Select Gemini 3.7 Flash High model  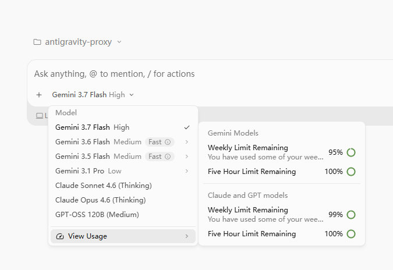coord(123,127)
